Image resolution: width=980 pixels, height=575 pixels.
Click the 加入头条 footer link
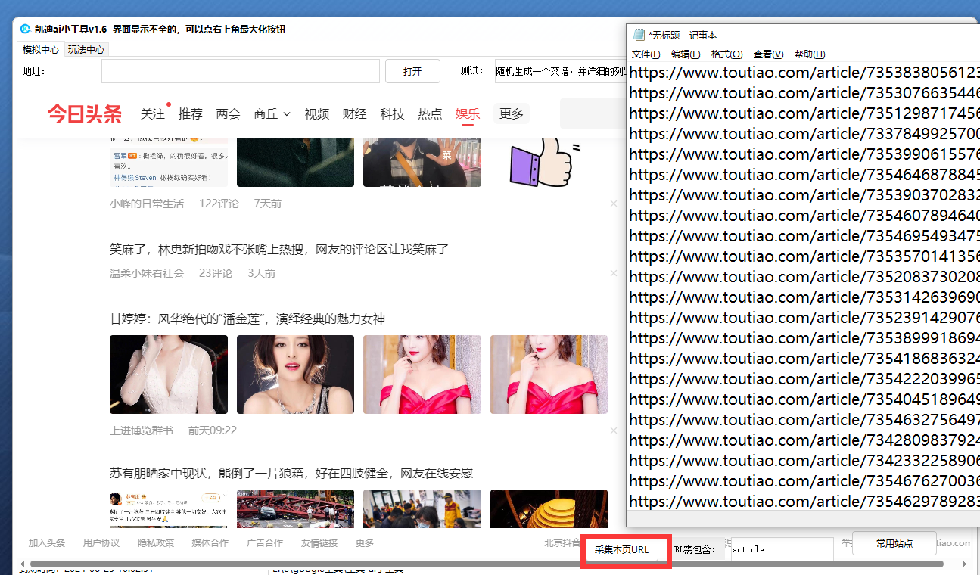click(x=47, y=543)
